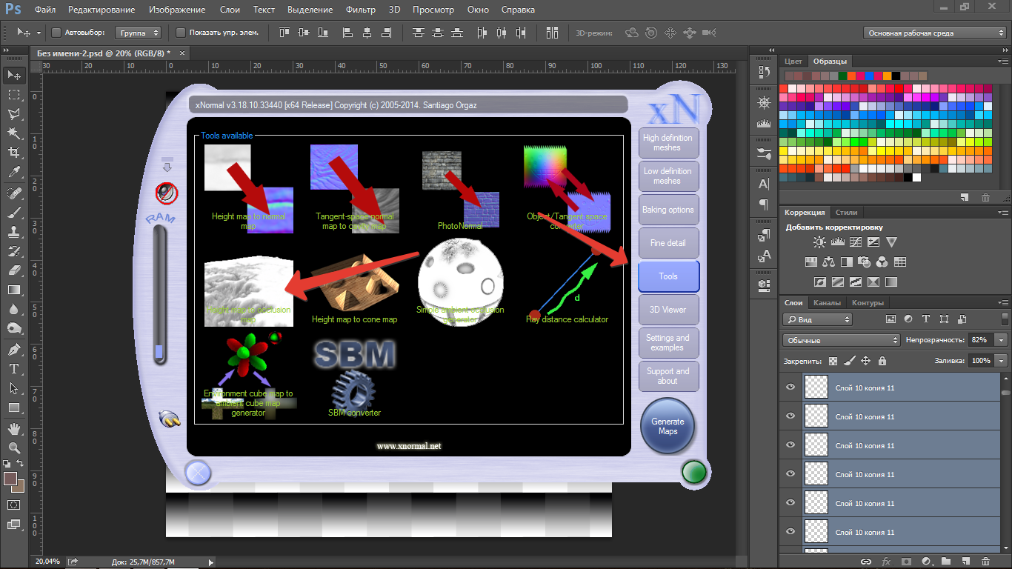Select the Brush tool
Screen dimensions: 1012x569
coord(14,213)
